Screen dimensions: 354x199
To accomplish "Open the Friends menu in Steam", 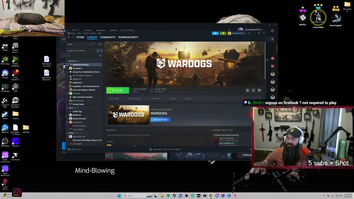I will click(86, 33).
